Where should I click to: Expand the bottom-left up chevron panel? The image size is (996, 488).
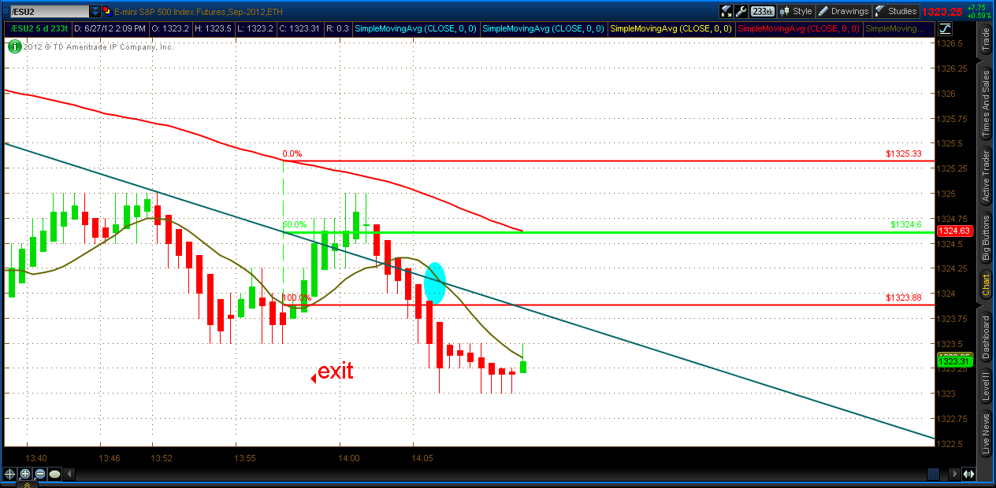click(x=28, y=485)
